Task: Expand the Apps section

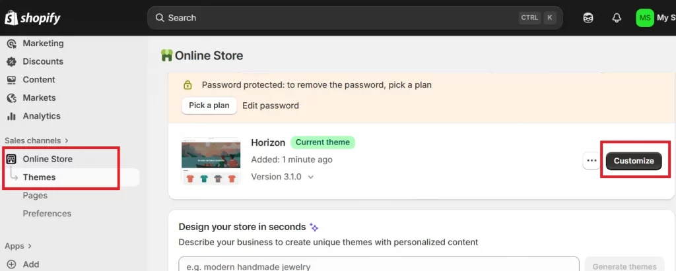Action: coord(18,246)
